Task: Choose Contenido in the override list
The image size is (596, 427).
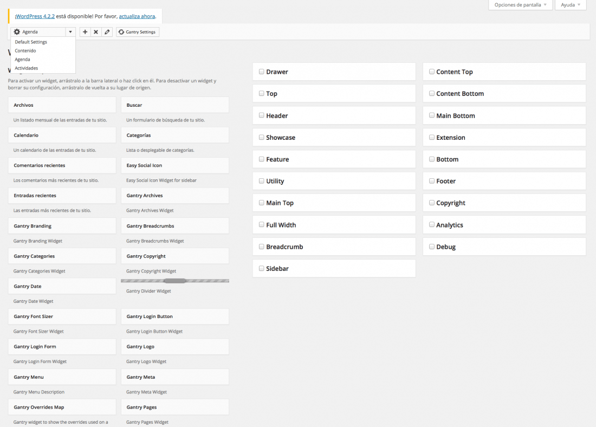Action: 25,50
